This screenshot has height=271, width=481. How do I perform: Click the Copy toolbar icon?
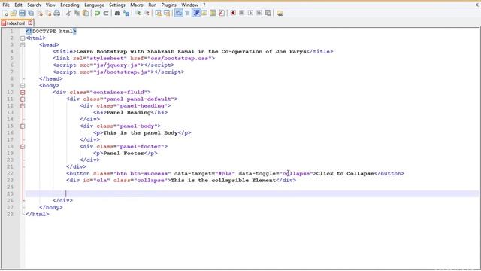pyautogui.click(x=77, y=13)
